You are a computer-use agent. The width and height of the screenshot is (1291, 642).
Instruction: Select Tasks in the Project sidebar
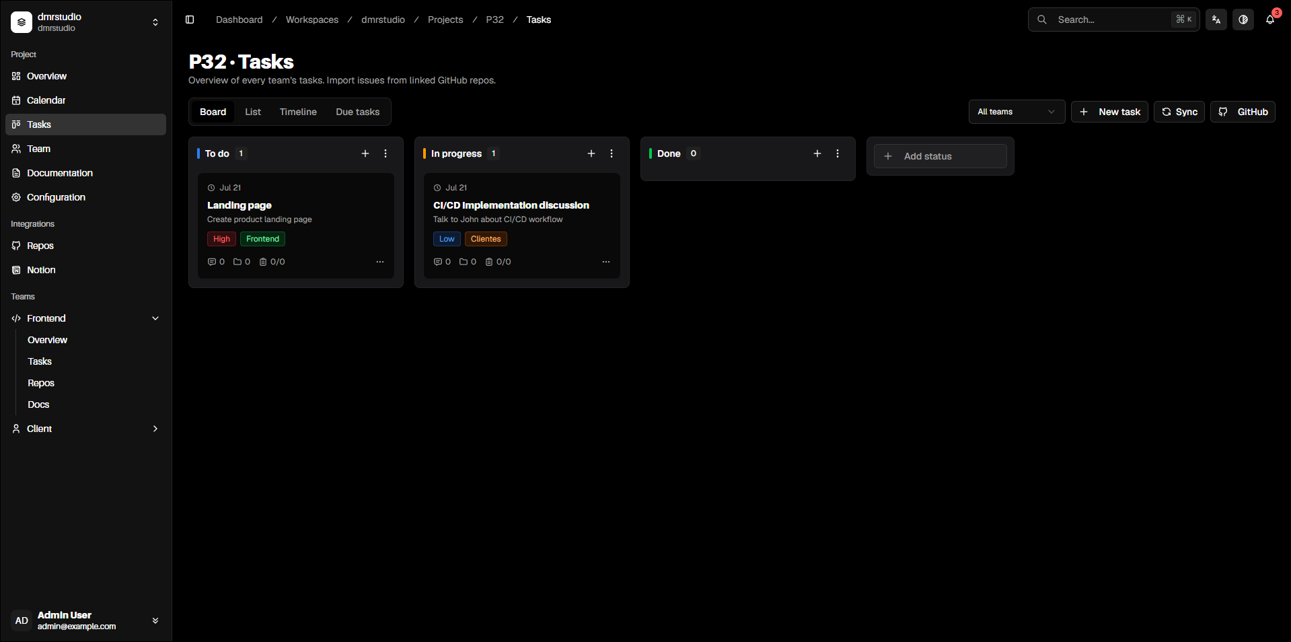tap(86, 124)
